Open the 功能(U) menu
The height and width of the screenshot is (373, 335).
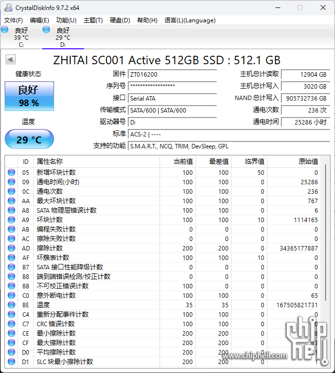click(66, 20)
